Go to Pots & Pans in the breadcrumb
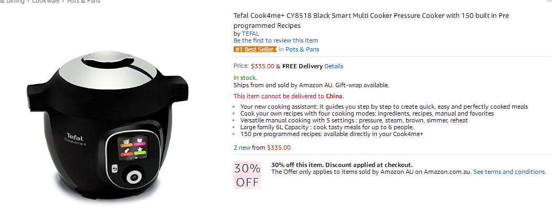Screen dimensions: 552x208 [84, 2]
